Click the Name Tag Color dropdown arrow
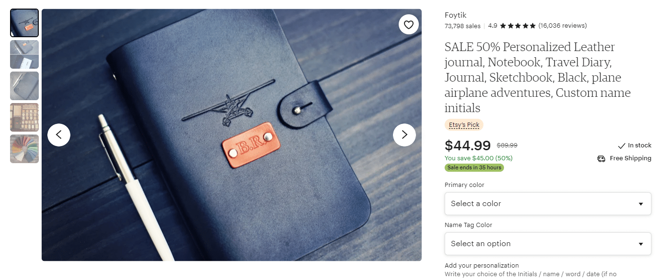 [641, 244]
